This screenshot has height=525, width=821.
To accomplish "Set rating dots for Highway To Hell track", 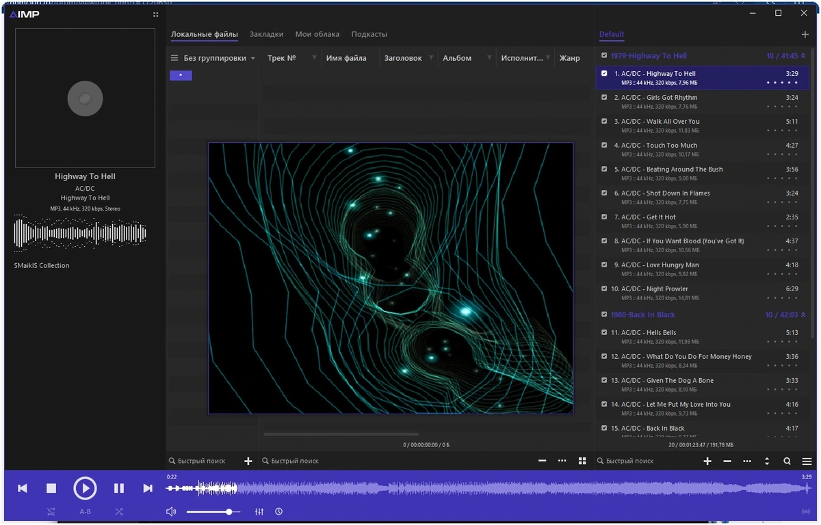I will click(783, 83).
